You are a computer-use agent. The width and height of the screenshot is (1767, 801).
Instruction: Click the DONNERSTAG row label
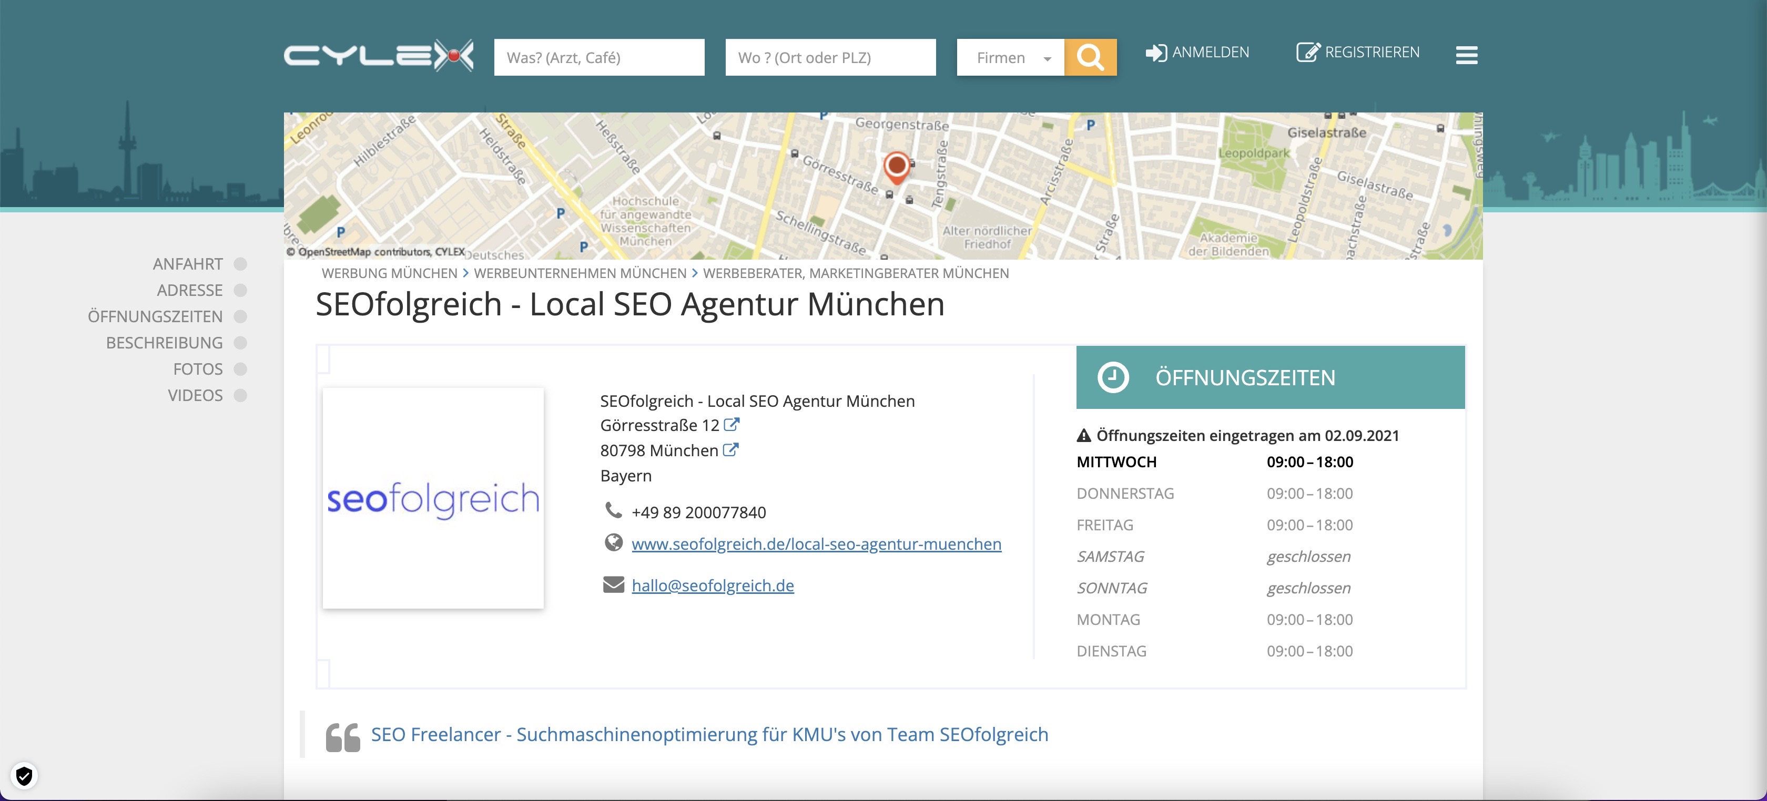tap(1125, 493)
